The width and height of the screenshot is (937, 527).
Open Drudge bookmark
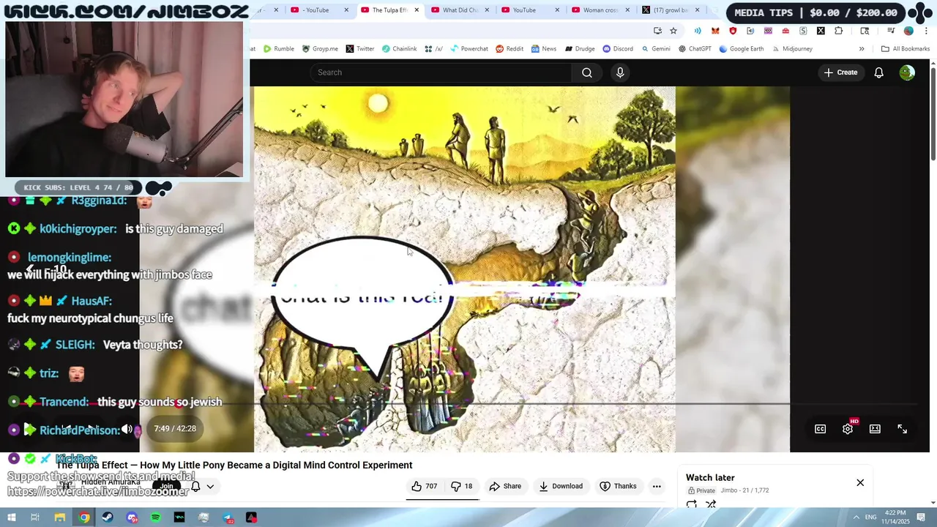[580, 49]
